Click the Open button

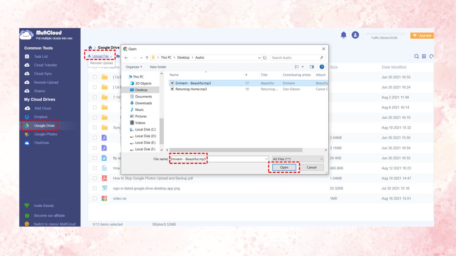[284, 167]
